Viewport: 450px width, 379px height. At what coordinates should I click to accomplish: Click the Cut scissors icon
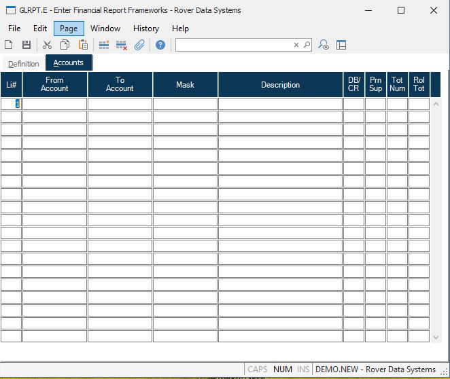[47, 45]
